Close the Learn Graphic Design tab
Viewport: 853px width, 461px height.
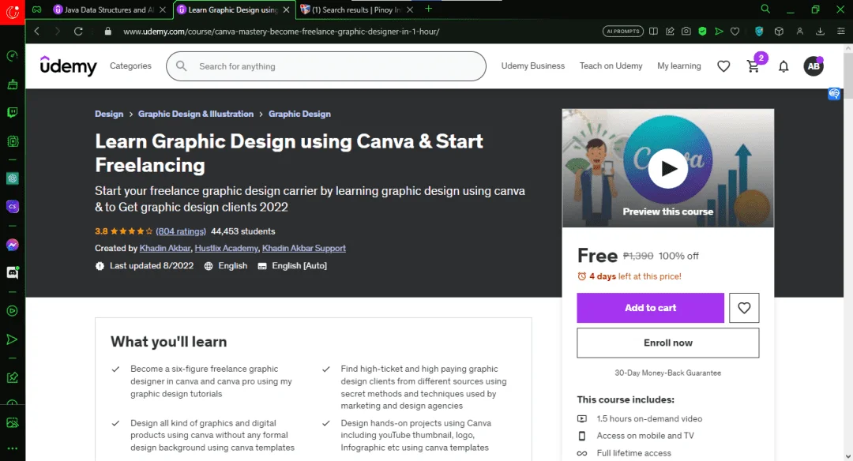(x=286, y=9)
